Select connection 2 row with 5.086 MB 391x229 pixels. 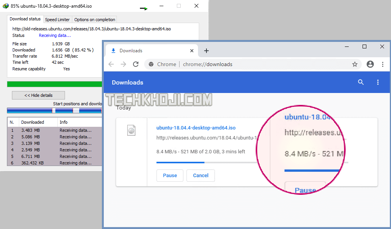55,137
